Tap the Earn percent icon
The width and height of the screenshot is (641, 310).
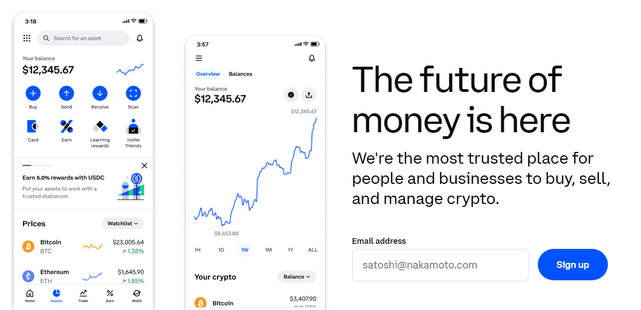66,126
